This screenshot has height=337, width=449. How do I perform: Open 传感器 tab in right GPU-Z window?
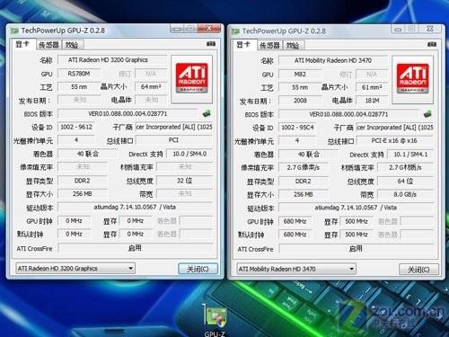[x=269, y=46]
